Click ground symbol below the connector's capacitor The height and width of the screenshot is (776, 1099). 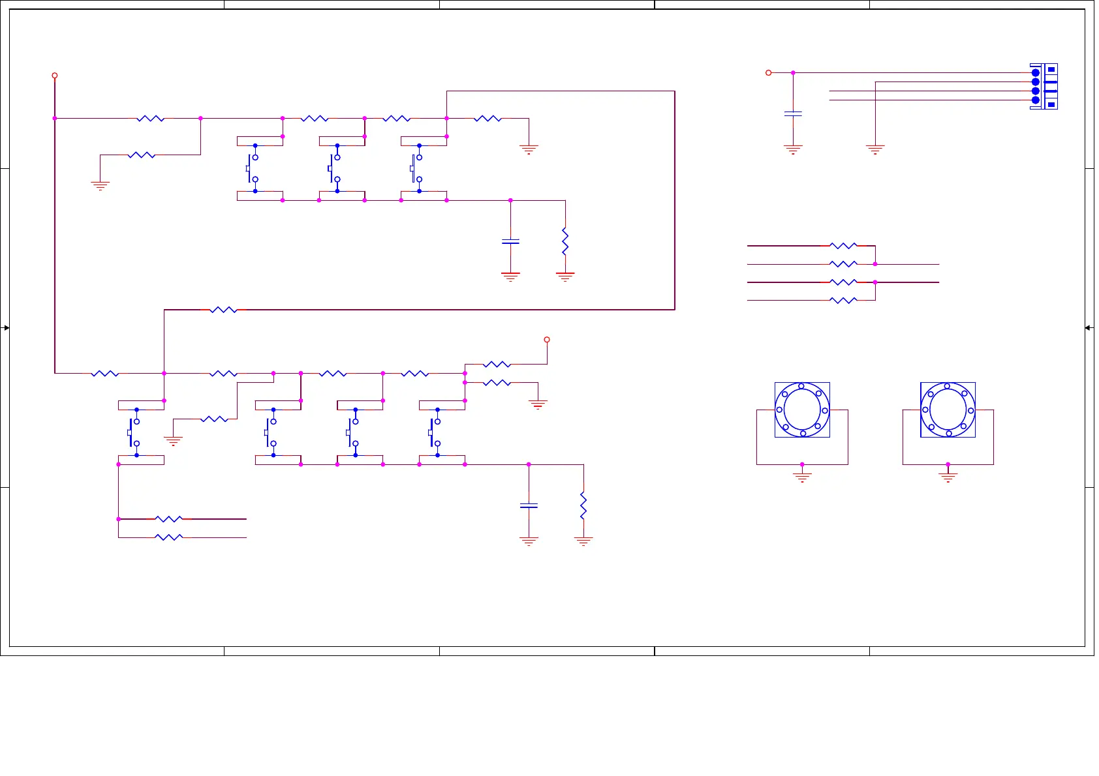793,149
